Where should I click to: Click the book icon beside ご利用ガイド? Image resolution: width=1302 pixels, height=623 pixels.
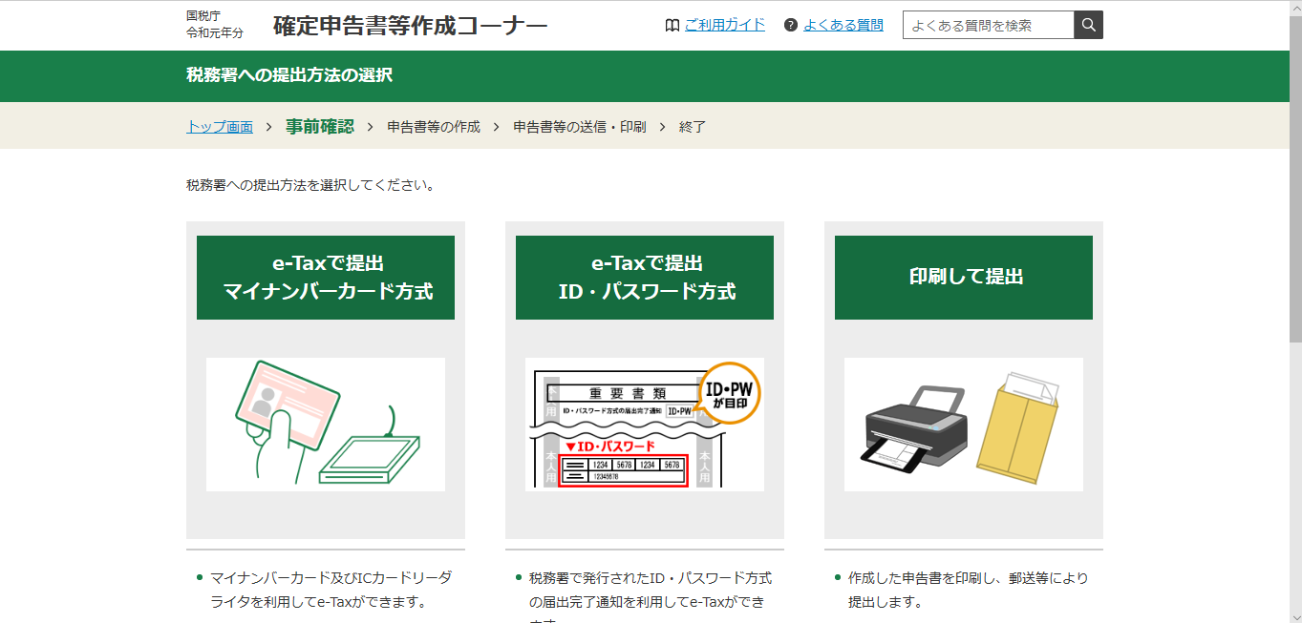[x=672, y=25]
